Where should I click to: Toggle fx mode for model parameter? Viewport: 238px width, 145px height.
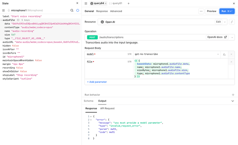click(224, 54)
